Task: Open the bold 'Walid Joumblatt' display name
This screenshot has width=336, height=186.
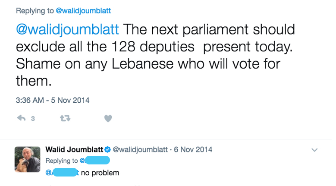Action: [x=74, y=150]
